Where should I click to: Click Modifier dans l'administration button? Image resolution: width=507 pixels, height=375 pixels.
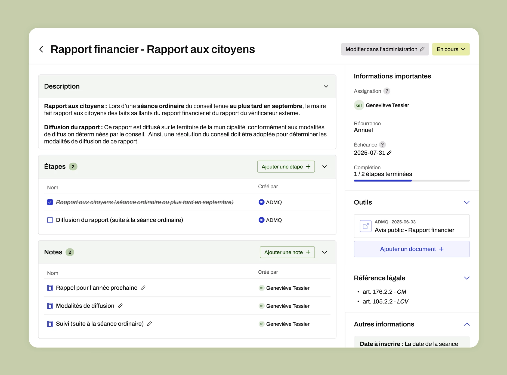coord(385,49)
